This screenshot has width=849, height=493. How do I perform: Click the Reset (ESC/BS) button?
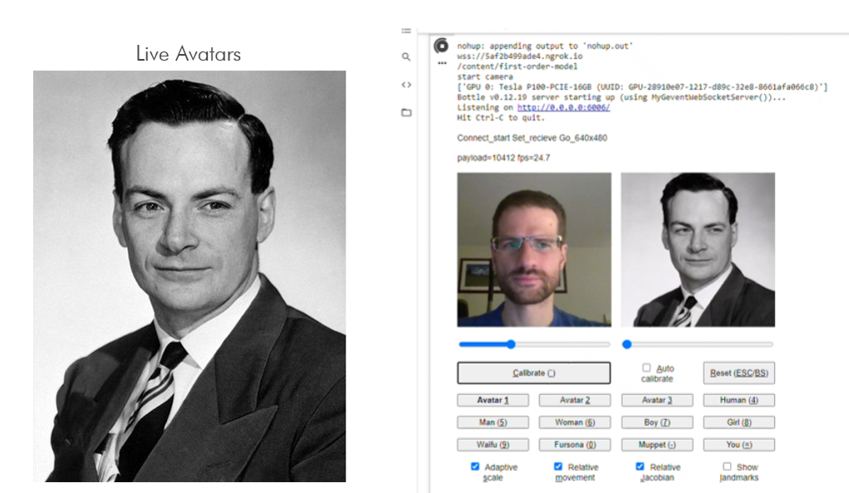739,373
